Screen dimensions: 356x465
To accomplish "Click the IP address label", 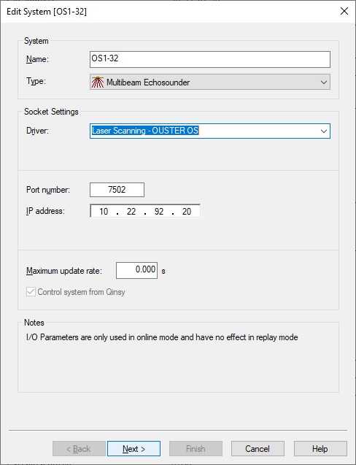I will (x=45, y=211).
